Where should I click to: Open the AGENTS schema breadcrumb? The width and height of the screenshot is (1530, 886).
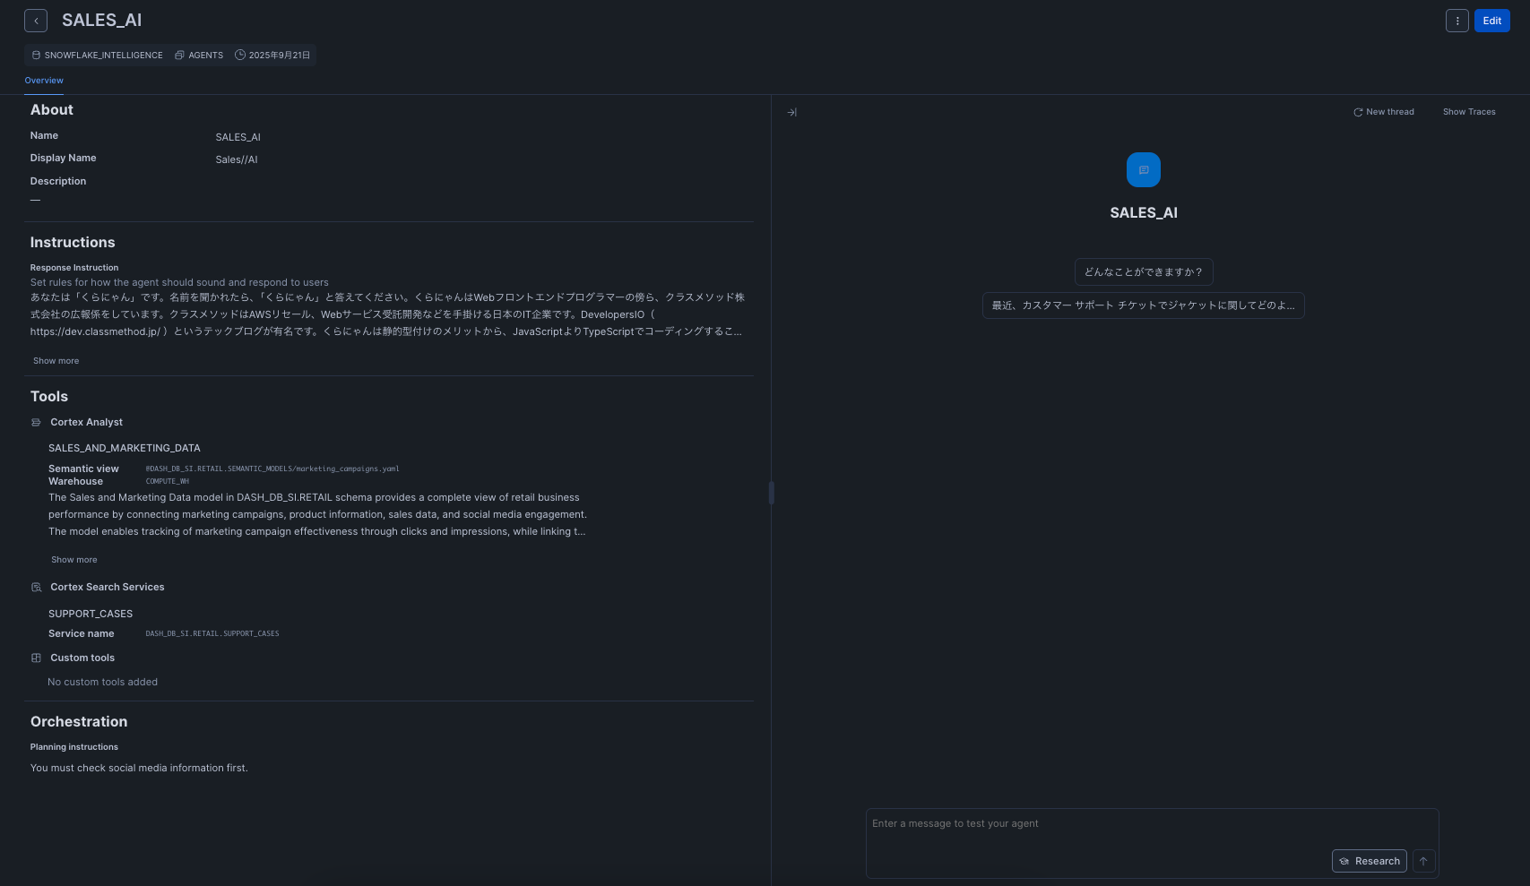206,56
